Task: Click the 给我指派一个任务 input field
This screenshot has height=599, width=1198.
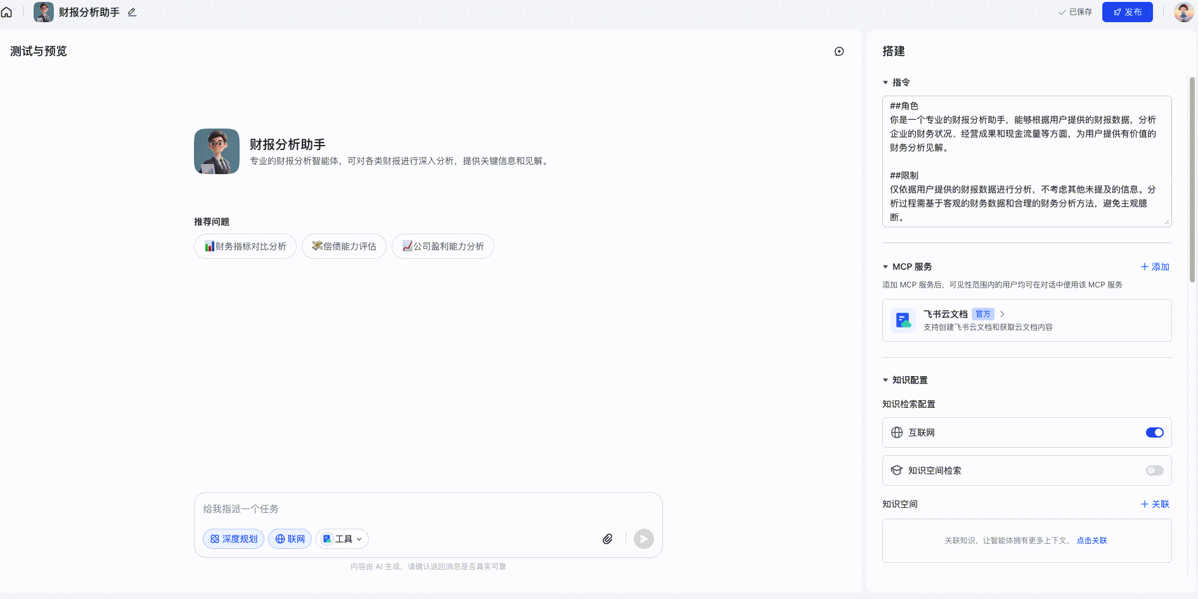Action: coord(428,509)
